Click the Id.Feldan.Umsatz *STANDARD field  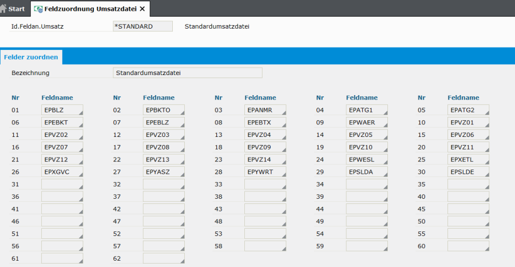(142, 26)
